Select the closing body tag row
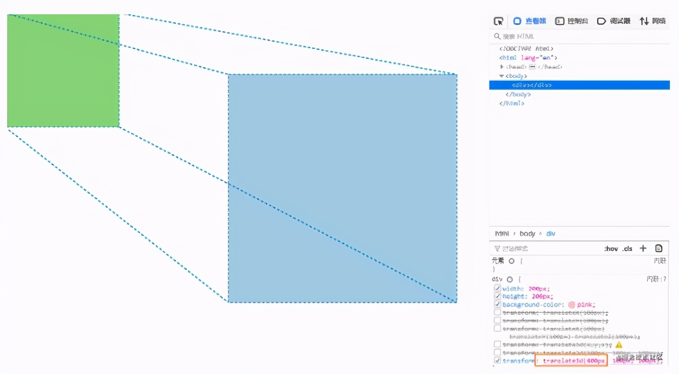Screen dimensions: 679x374 (518, 94)
